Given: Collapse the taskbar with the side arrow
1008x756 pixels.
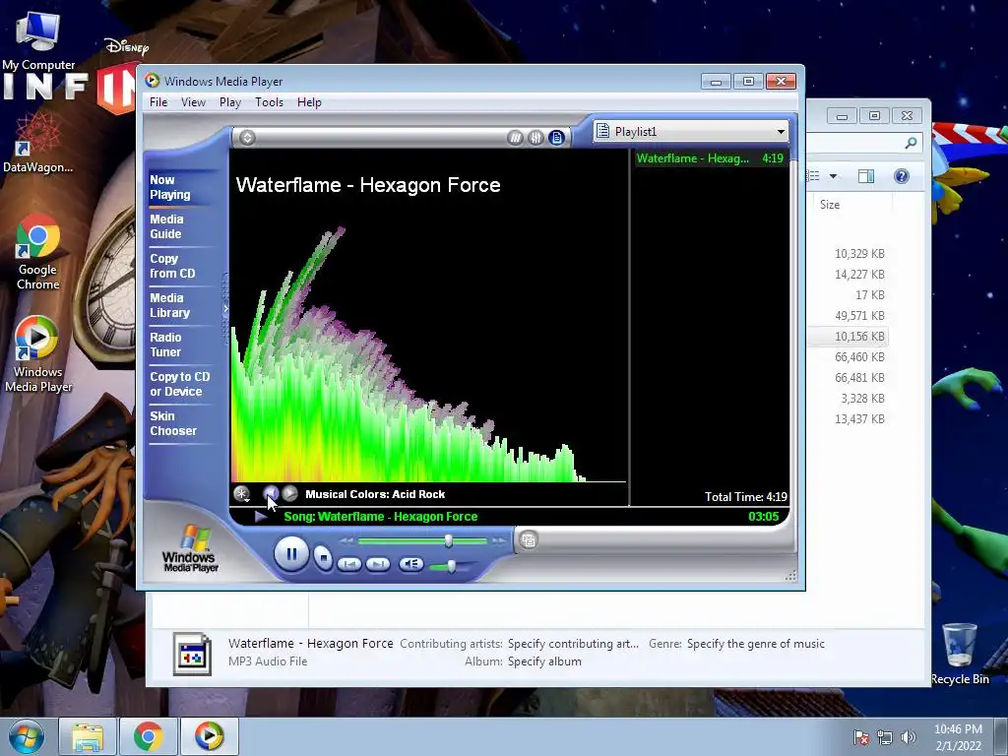Looking at the screenshot, I should tap(225, 309).
